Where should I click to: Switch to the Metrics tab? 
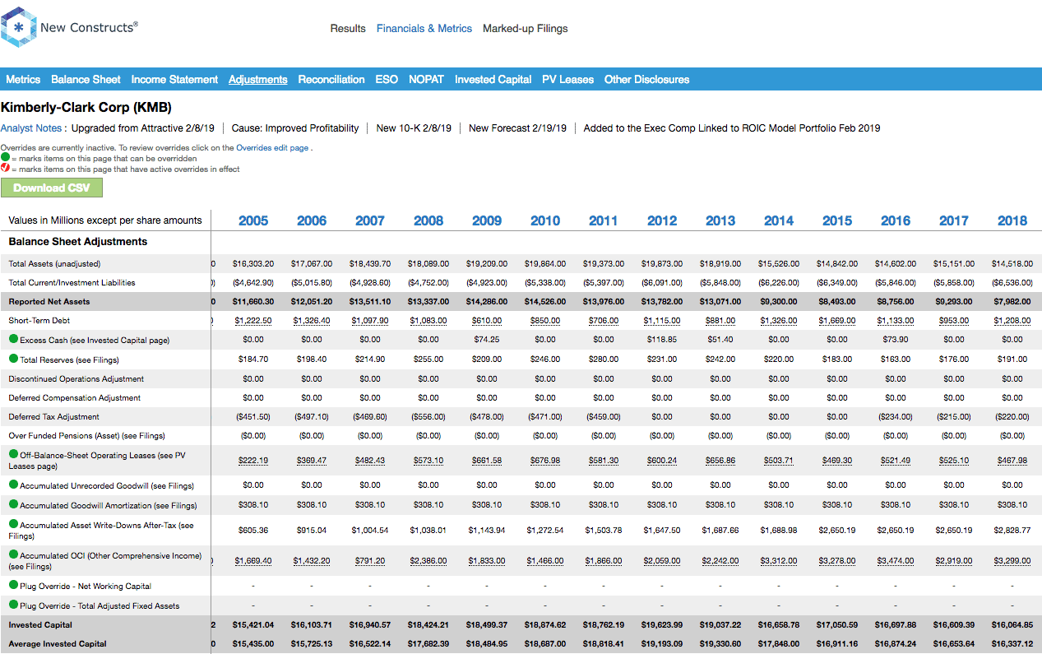point(23,80)
